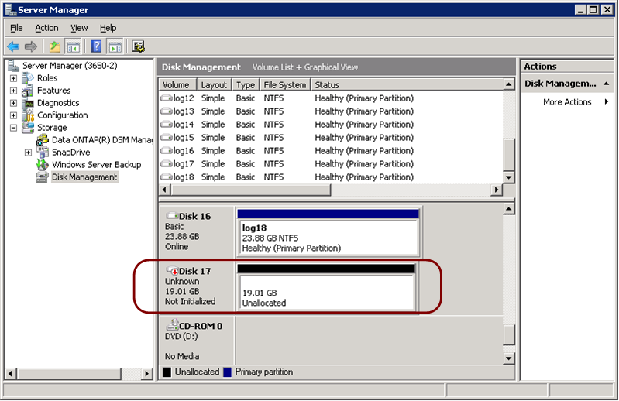Select Windows Server Backup in the tree
619x401 pixels.
click(96, 164)
